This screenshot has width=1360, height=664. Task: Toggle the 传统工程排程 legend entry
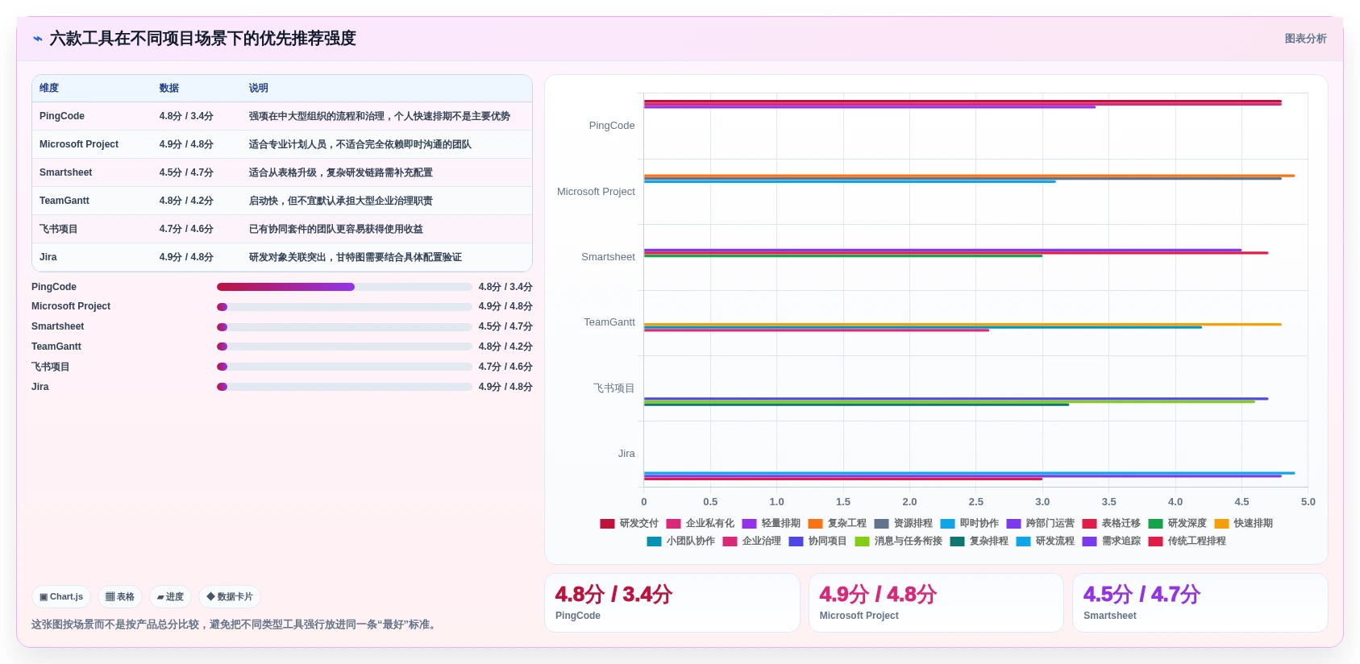coord(1187,542)
